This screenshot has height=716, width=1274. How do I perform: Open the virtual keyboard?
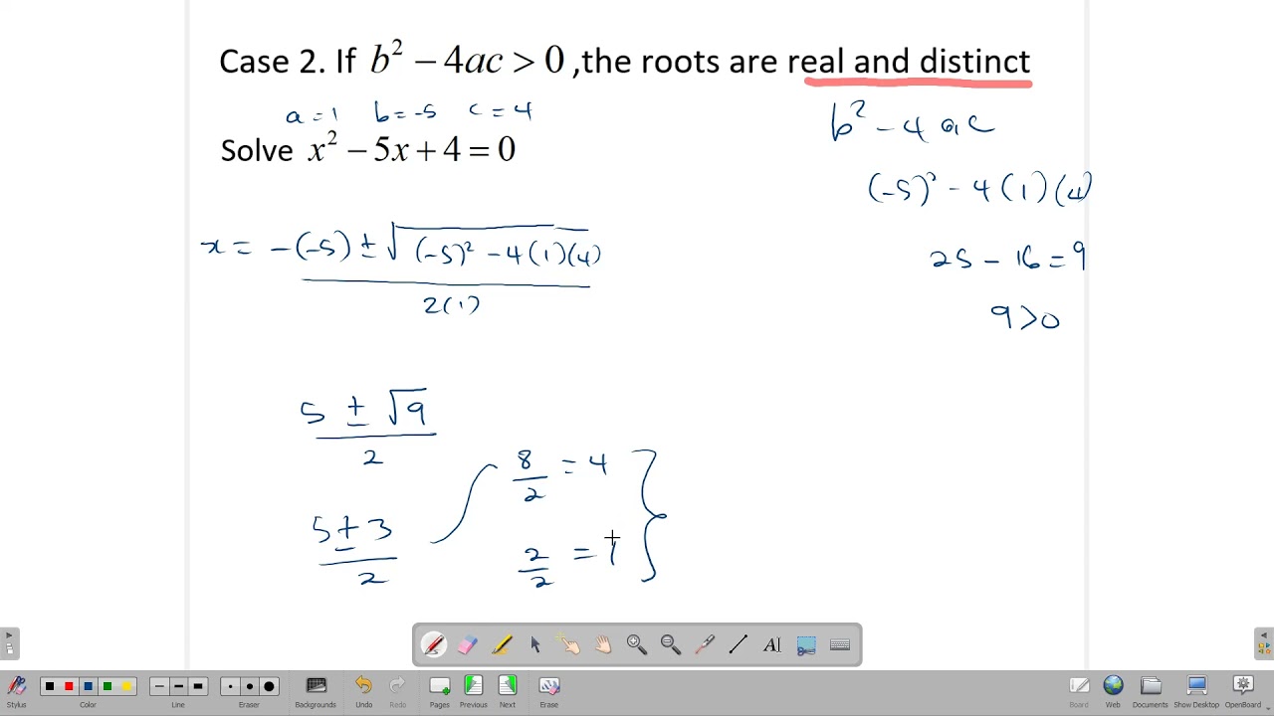pos(840,644)
